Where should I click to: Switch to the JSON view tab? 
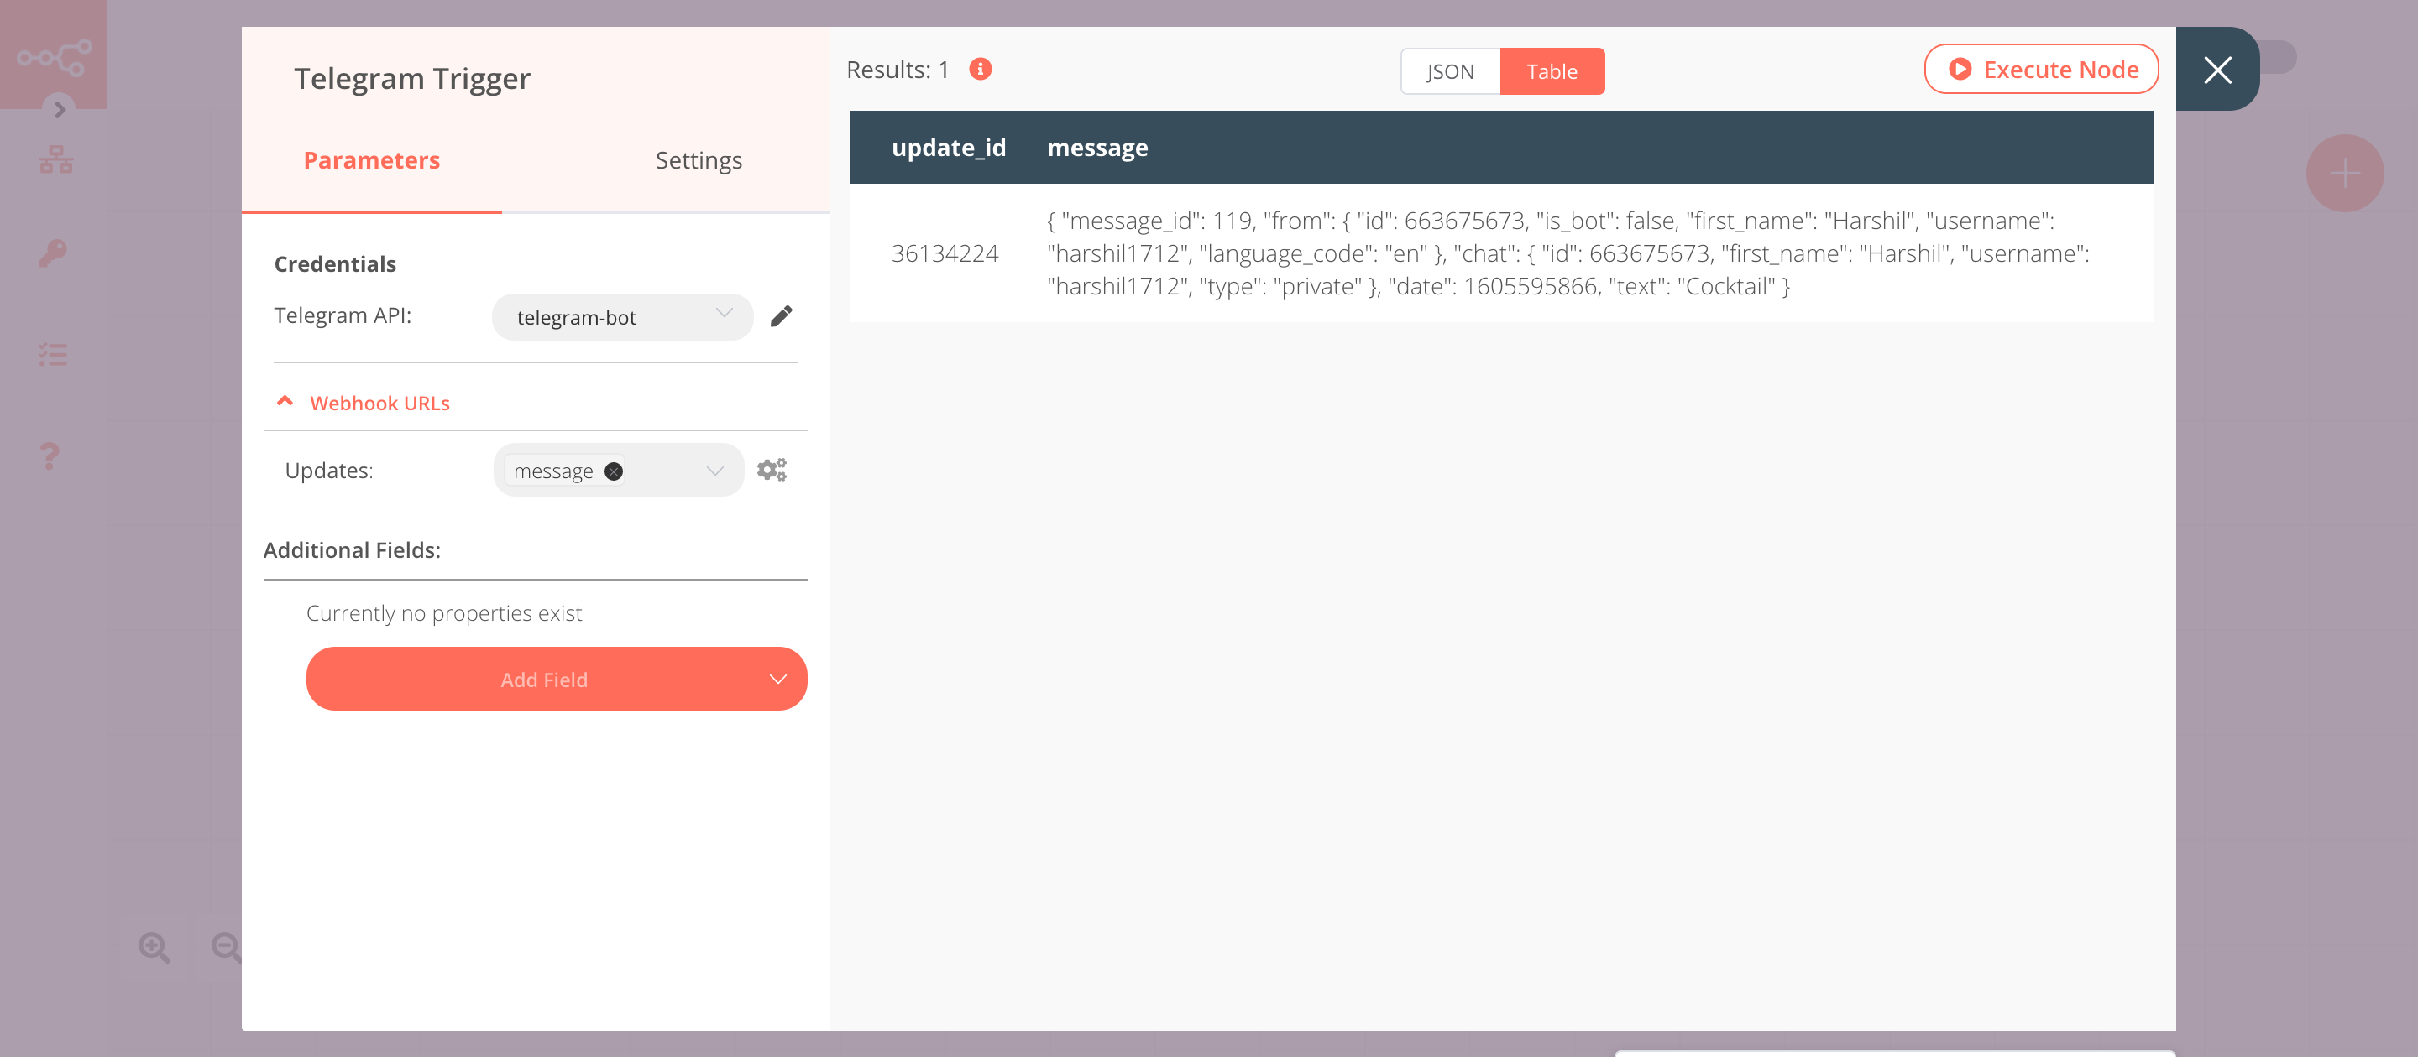point(1448,70)
